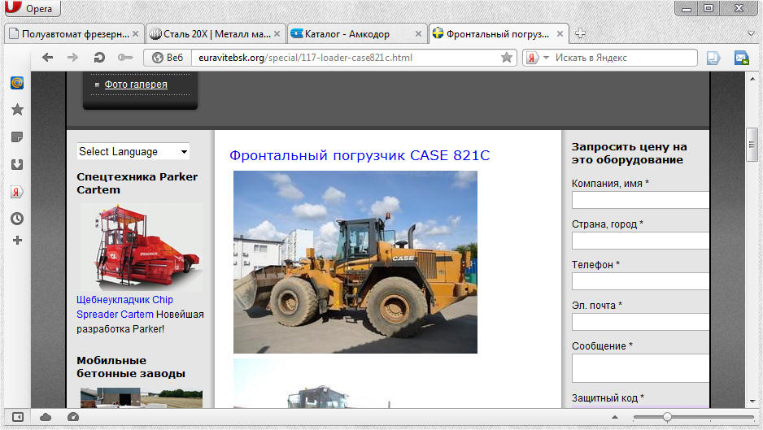Click the 'Веб' site security badge
Screen dimensions: 763x430
168,58
